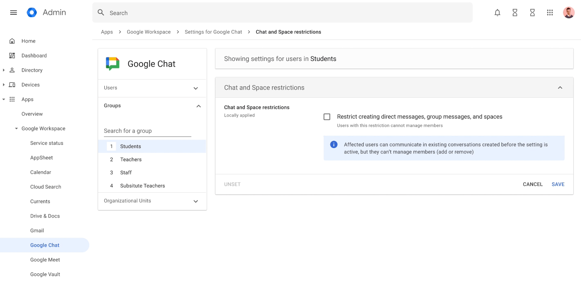This screenshot has height=290, width=581.
Task: Click the Search for a group field
Action: (148, 131)
